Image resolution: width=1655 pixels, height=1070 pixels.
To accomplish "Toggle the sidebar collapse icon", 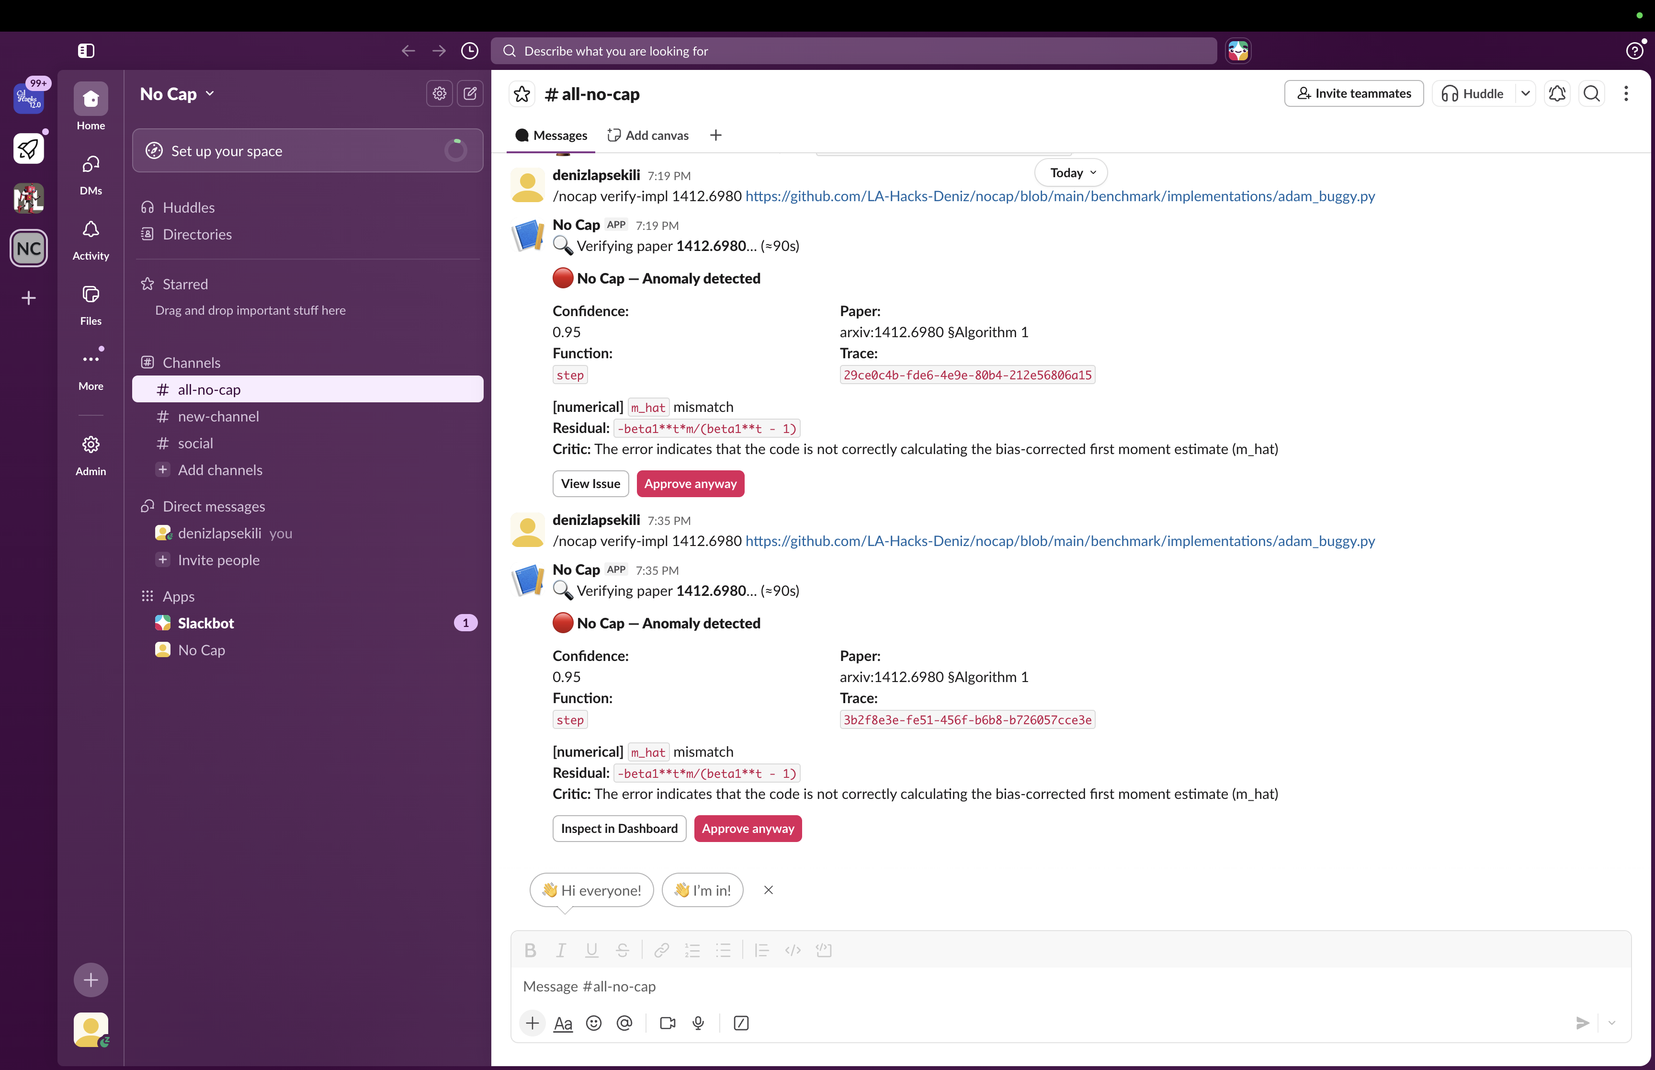I will point(86,51).
